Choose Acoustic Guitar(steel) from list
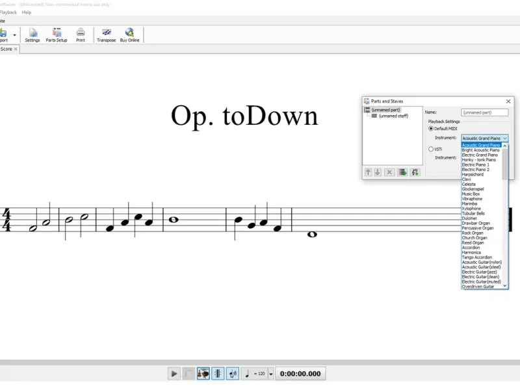Screen dimensions: 520x390 (481, 267)
